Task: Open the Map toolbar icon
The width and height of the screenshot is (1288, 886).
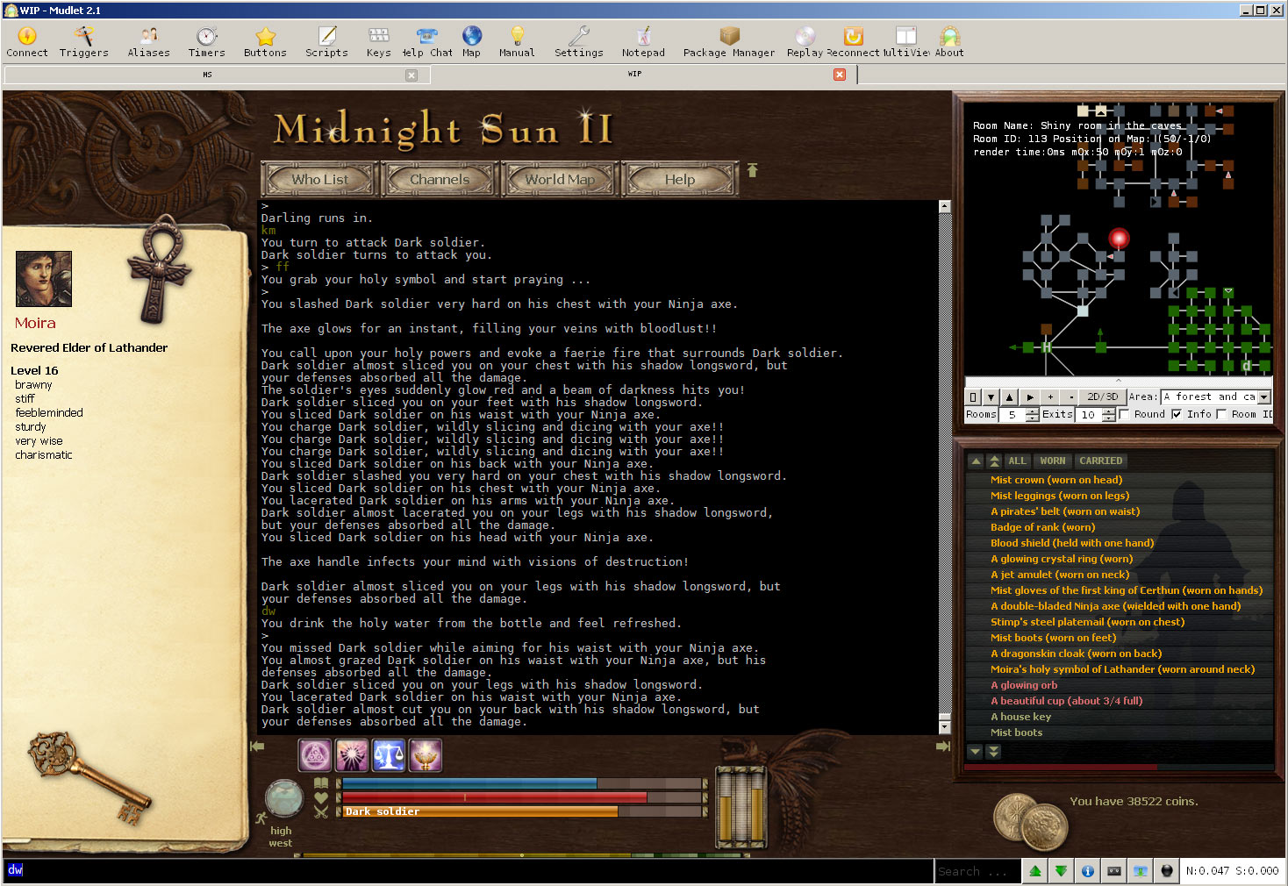Action: pyautogui.click(x=472, y=41)
